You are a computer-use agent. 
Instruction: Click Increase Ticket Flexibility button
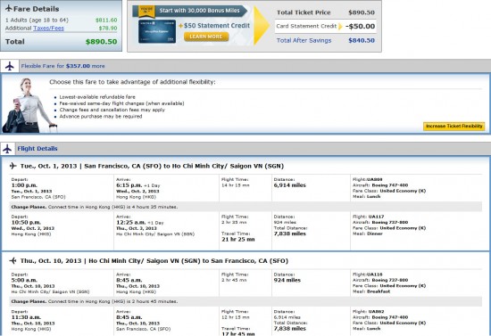454,127
